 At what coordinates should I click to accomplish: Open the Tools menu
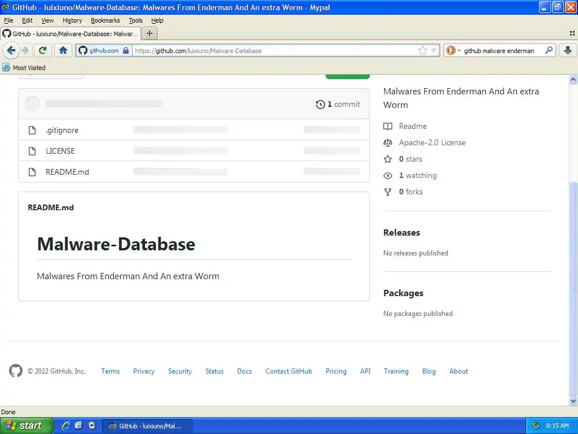[x=135, y=20]
